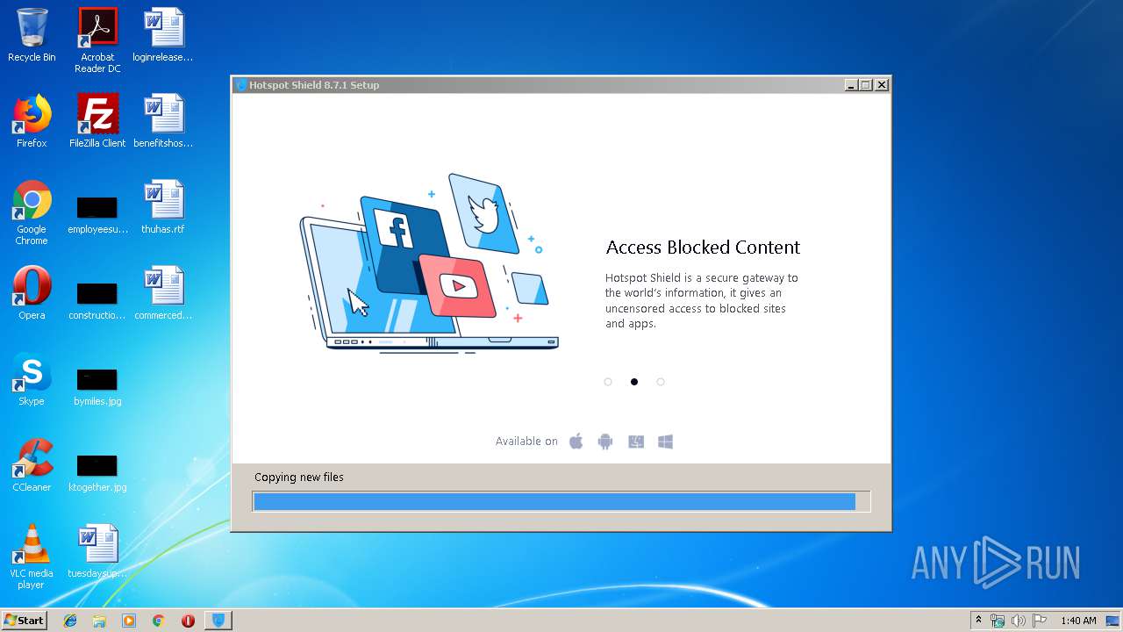Launch Google Chrome desktop shortcut
Viewport: 1123px width, 632px height.
(x=32, y=212)
